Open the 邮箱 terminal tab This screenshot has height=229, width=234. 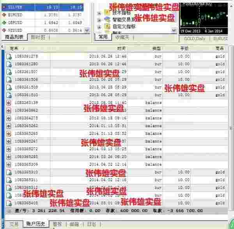[74, 224]
